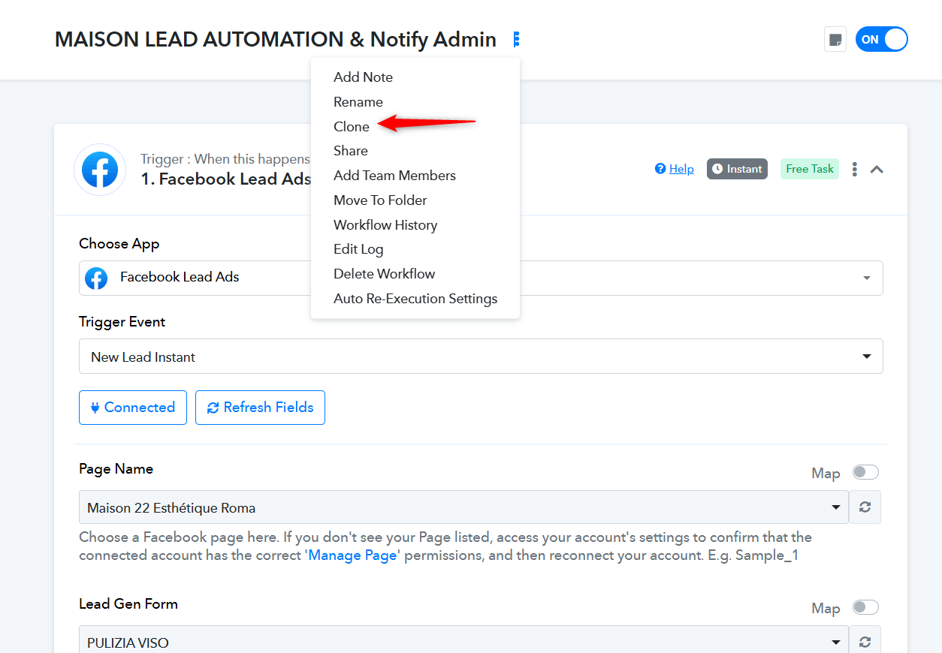Screen dimensions: 942x653
Task: Select Clone from the workflow menu
Action: tap(352, 127)
